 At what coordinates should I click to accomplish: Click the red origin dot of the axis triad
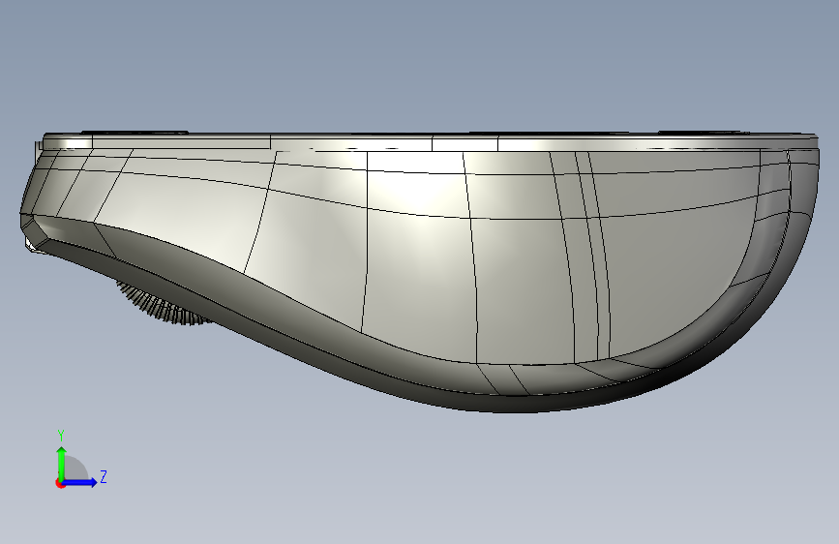60,483
